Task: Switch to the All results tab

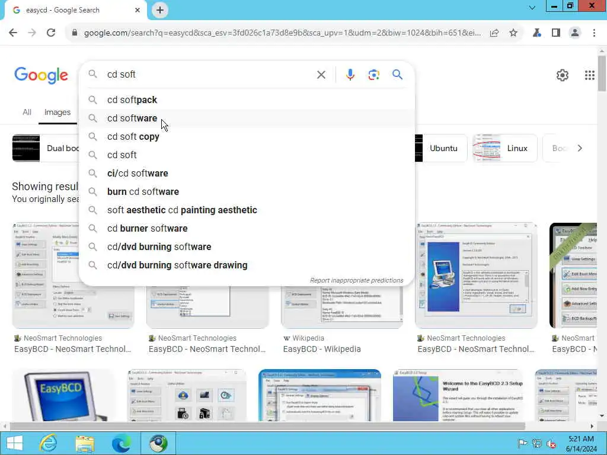Action: click(x=27, y=112)
